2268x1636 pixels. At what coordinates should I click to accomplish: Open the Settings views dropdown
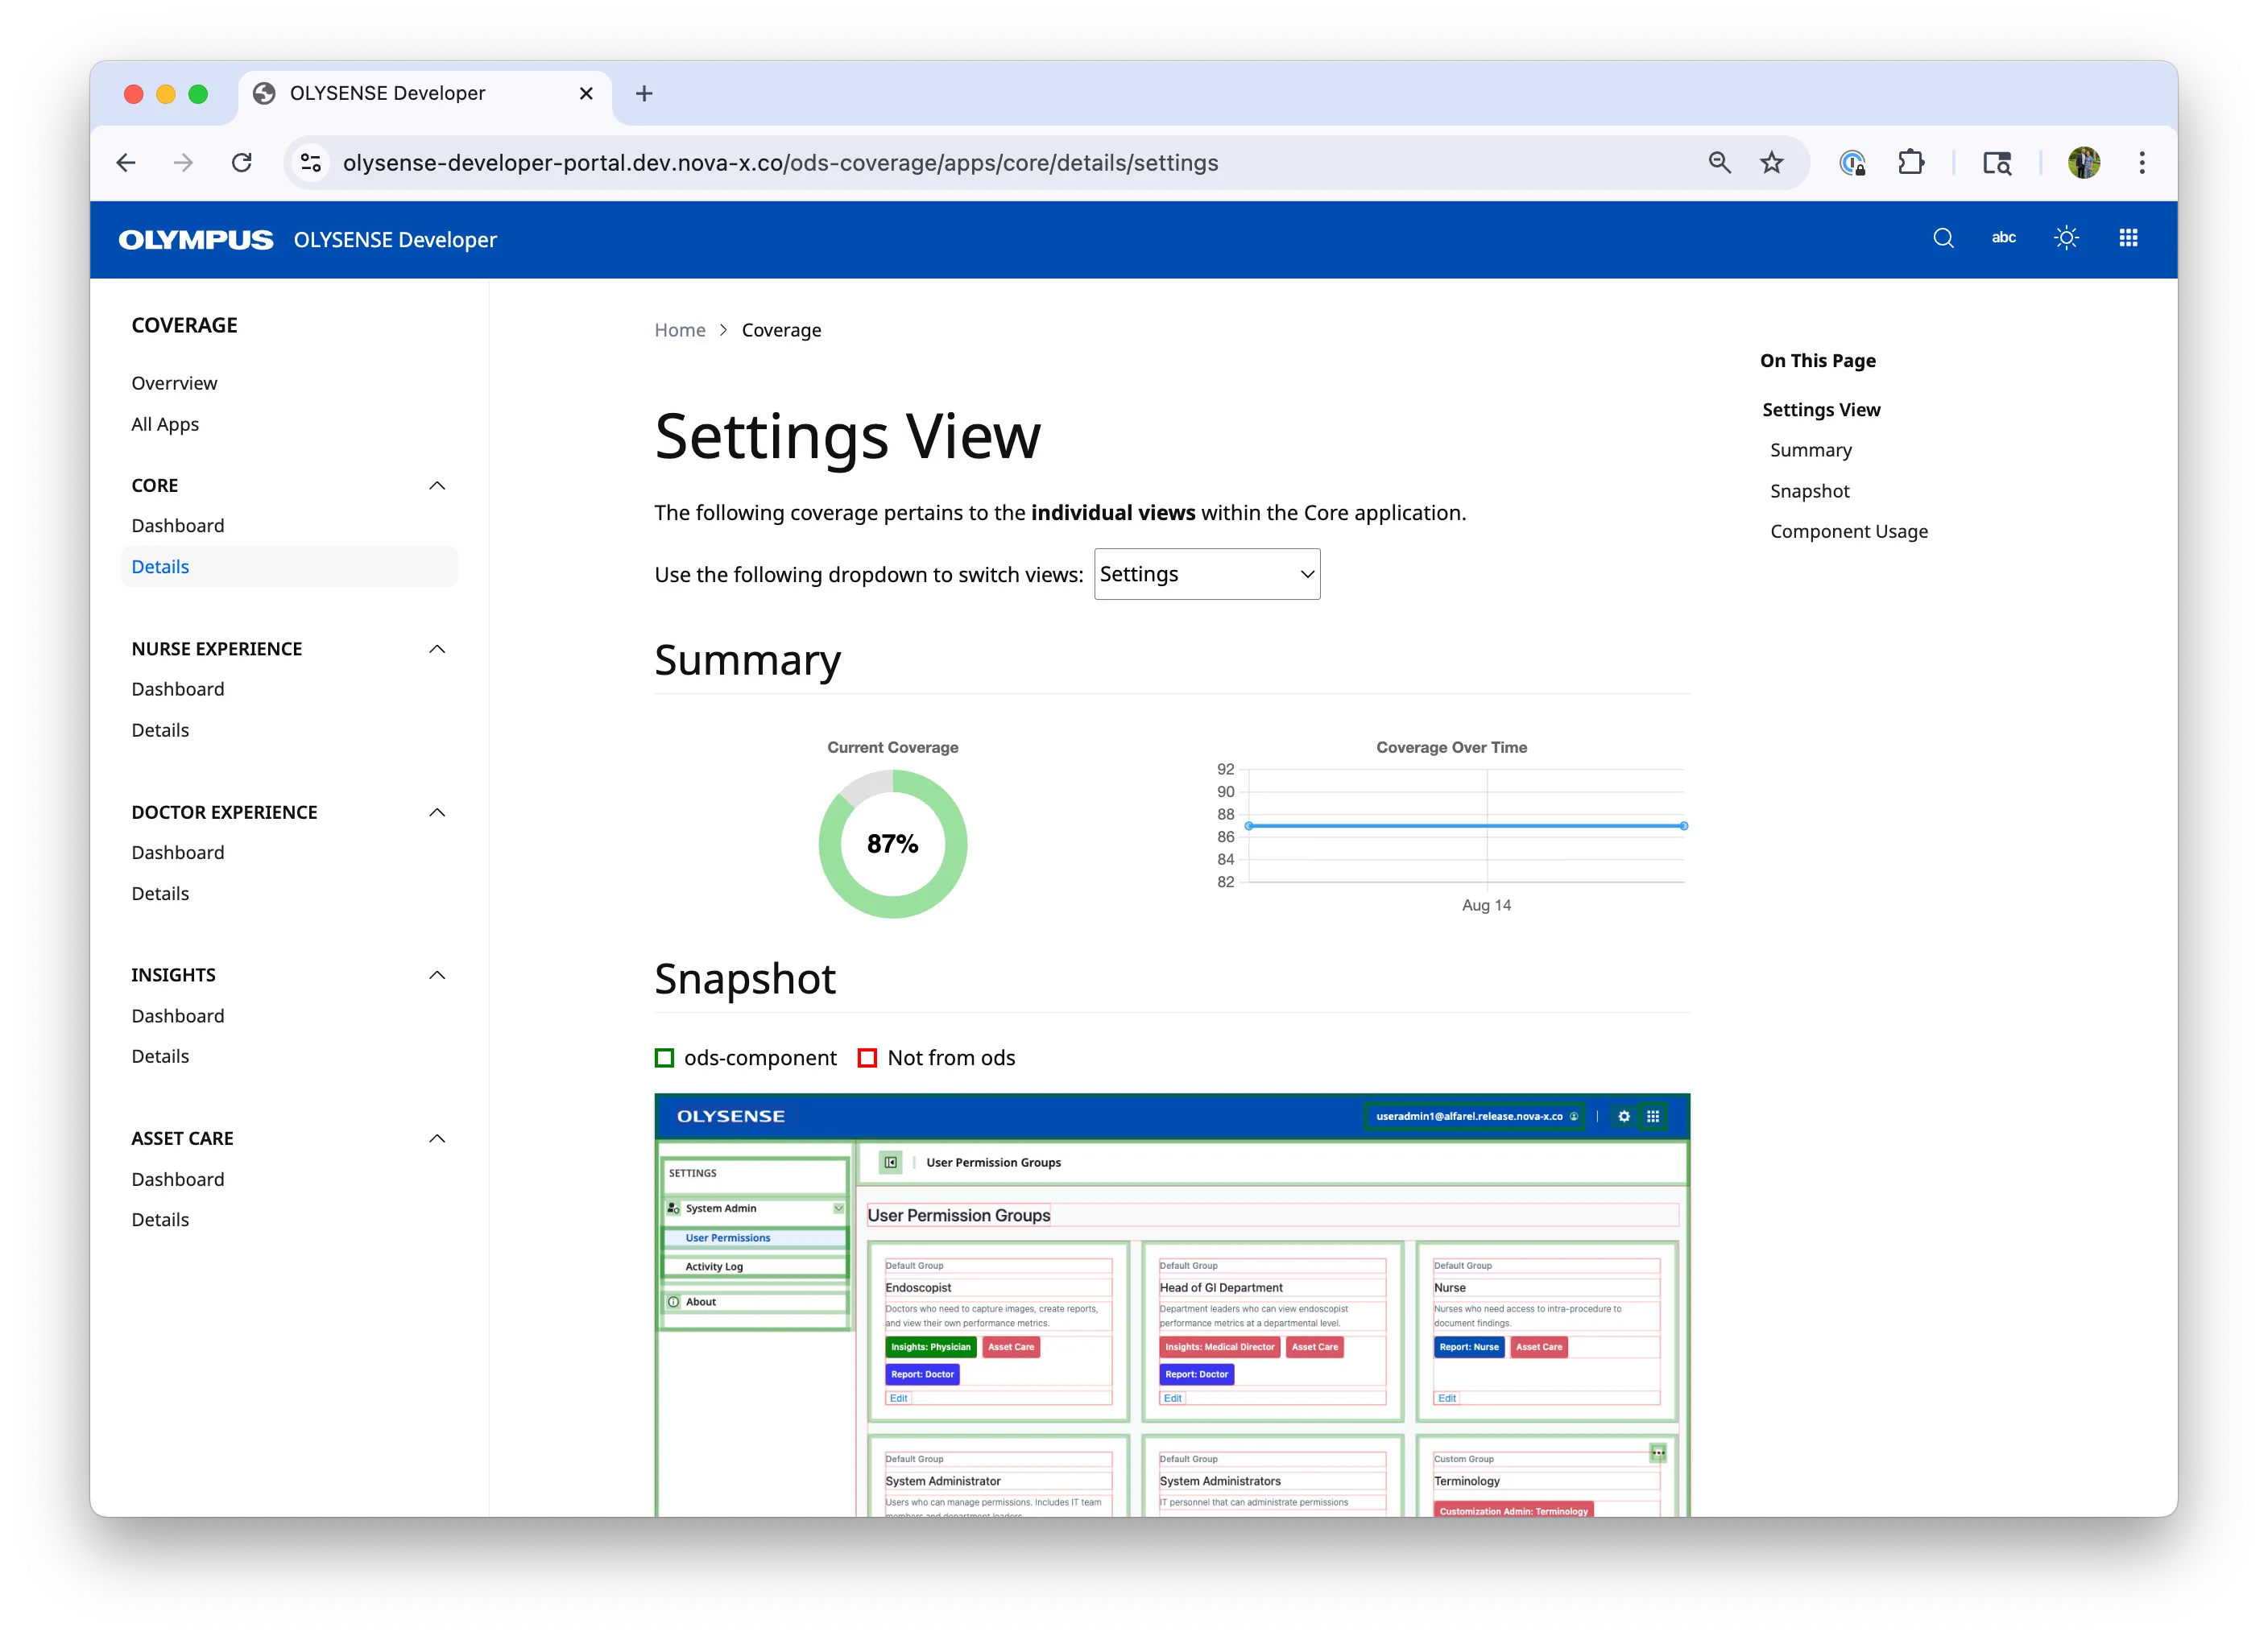pyautogui.click(x=1206, y=575)
